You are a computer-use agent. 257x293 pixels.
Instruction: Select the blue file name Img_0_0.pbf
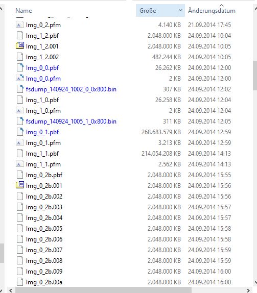42,68
